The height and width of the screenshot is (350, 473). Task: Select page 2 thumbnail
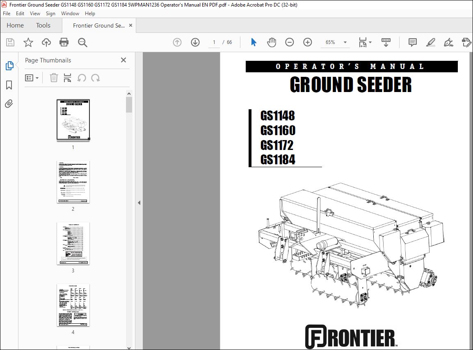[x=73, y=182]
